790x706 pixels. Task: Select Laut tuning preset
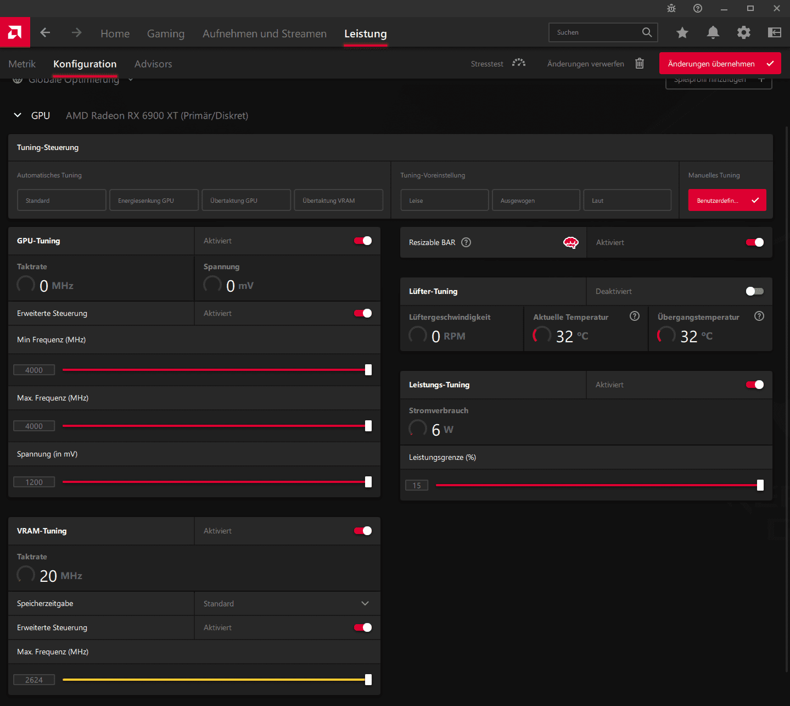(x=627, y=200)
